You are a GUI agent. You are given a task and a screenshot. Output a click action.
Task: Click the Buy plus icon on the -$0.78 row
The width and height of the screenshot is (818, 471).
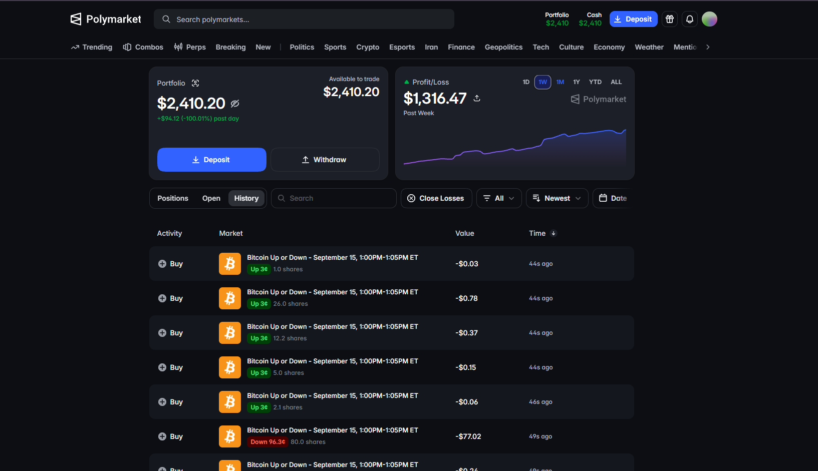point(162,298)
